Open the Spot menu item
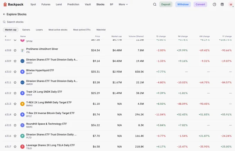The height and width of the screenshot is (151, 235). pyautogui.click(x=33, y=4)
